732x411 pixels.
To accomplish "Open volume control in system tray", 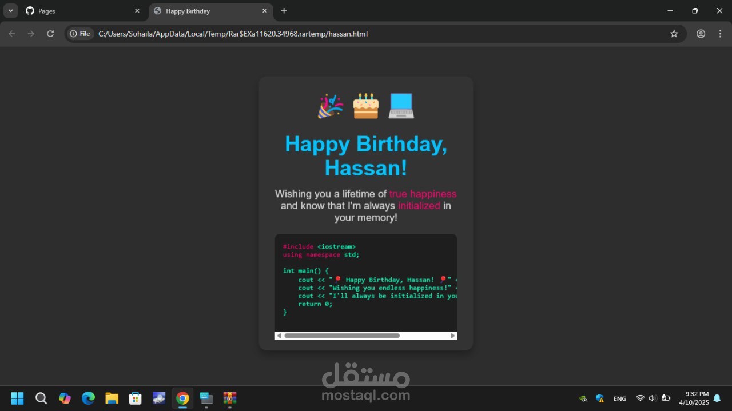I will 653,398.
